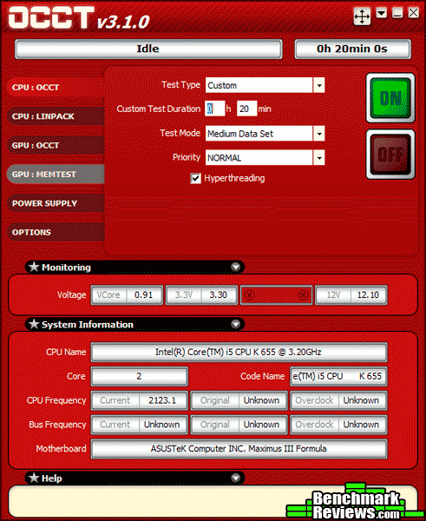Click left X icon in disabled voltage box
This screenshot has width=426, height=521.
click(250, 295)
